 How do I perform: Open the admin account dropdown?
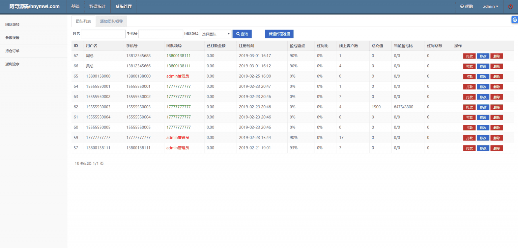490,6
